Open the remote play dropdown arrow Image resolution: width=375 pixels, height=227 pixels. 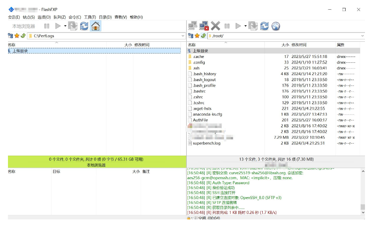coord(245,26)
